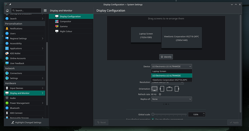Screen dimensions: 249x131
Task: Adjust the Global scale slider handle
Action: coord(153,114)
